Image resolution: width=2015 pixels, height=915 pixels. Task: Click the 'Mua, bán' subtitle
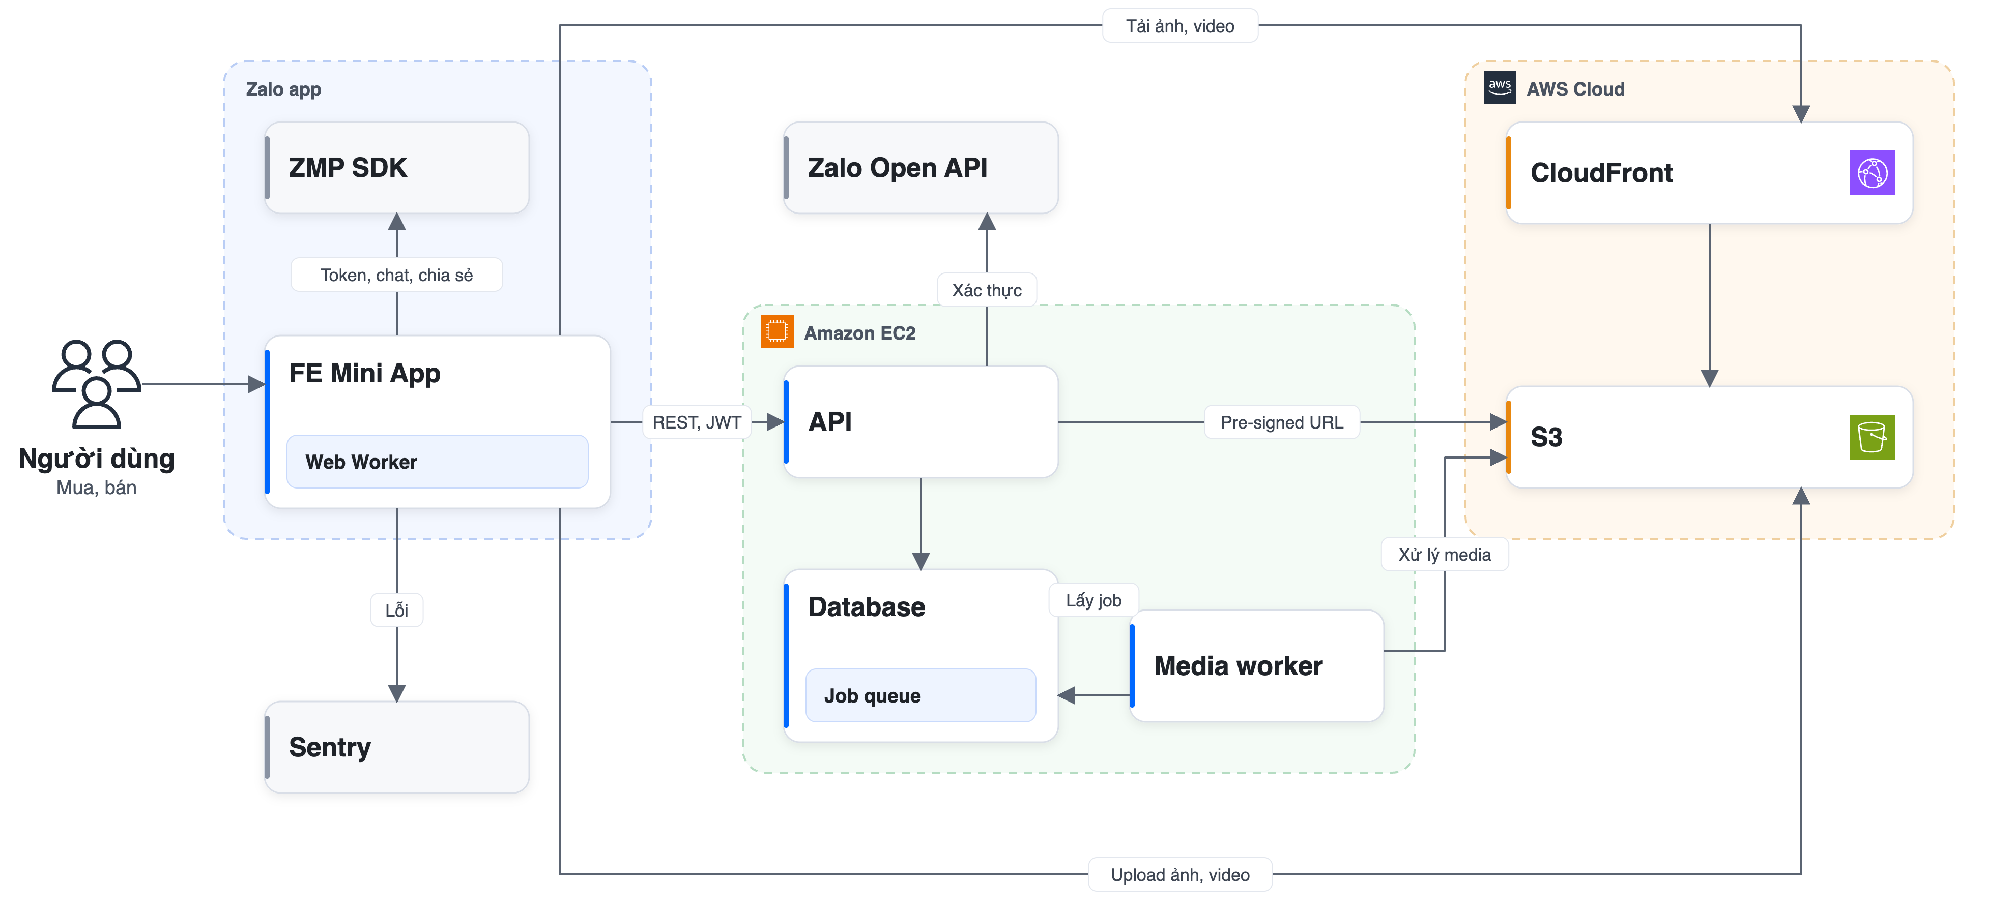point(96,487)
